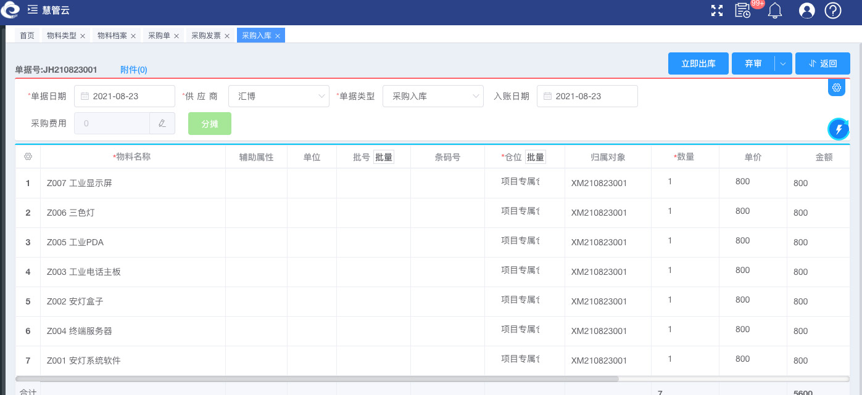Switch to the 采购发票 tab

coord(206,36)
